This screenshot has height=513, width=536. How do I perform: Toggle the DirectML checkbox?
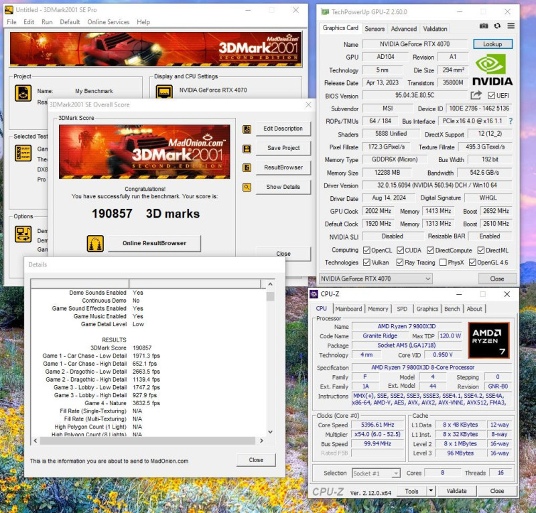click(x=481, y=250)
